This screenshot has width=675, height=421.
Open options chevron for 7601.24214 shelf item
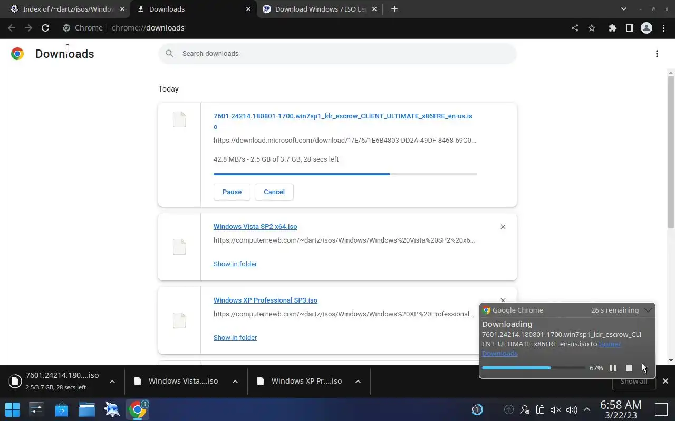(112, 382)
